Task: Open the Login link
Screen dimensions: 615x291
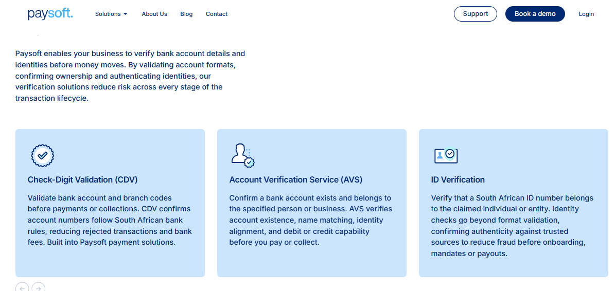Action: click(586, 14)
